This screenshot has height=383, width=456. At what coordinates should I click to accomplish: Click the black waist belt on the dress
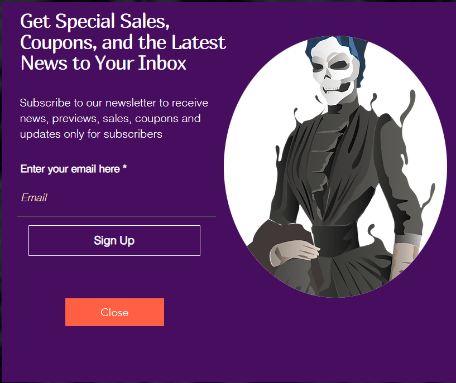pyautogui.click(x=334, y=240)
